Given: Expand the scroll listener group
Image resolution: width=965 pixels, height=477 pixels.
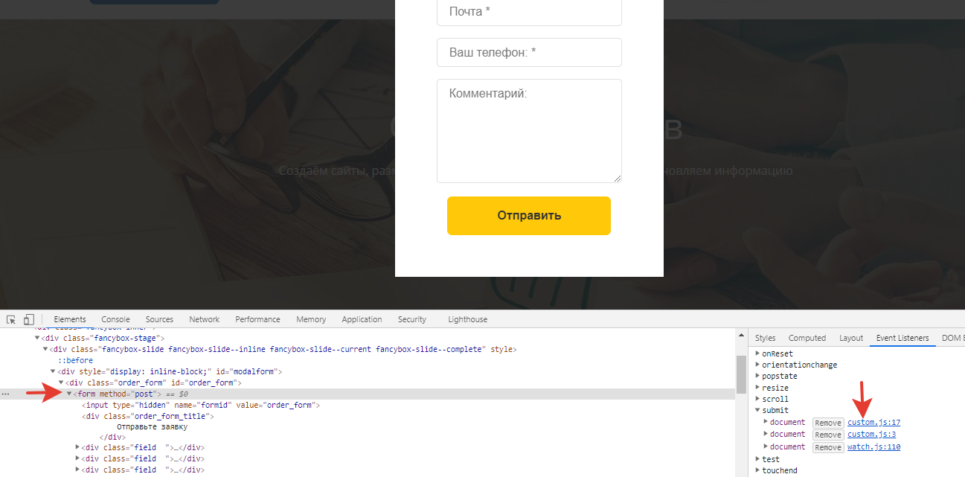Looking at the screenshot, I should [758, 399].
